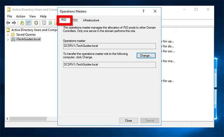The image size is (224, 137).
Task: Switch to the Infrastructure tab
Action: tap(91, 20)
